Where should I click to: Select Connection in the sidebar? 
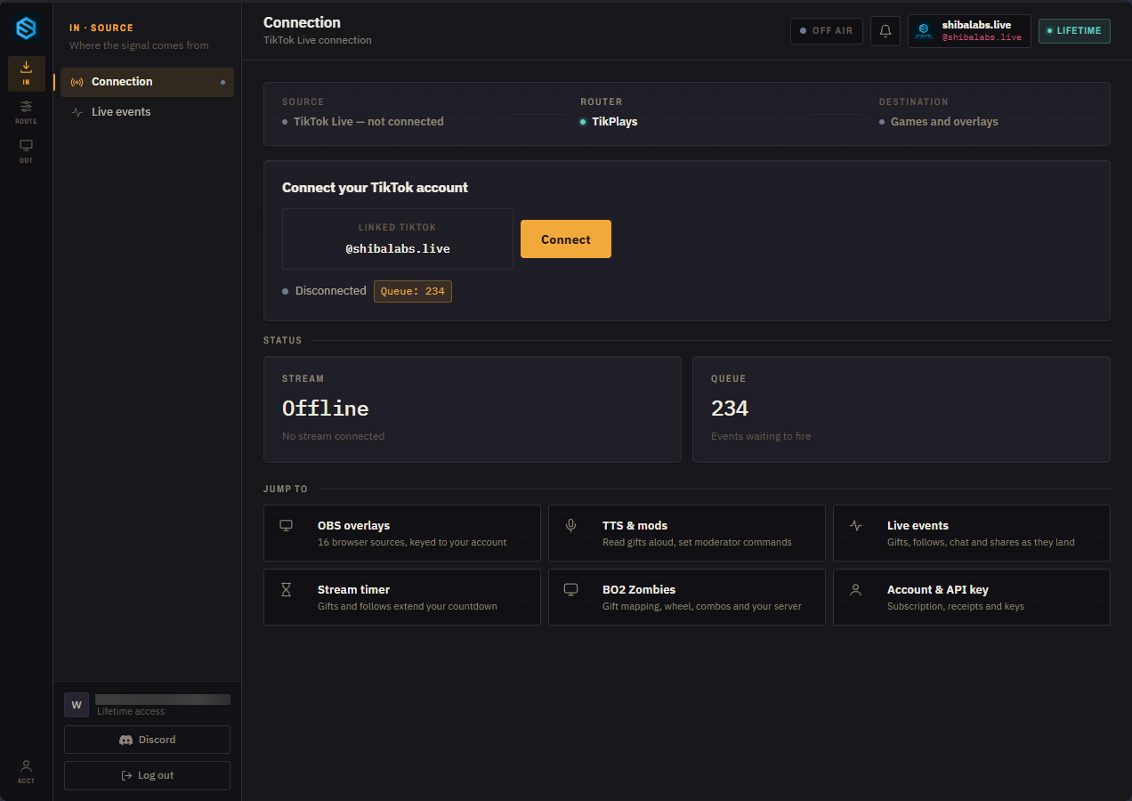tap(147, 82)
